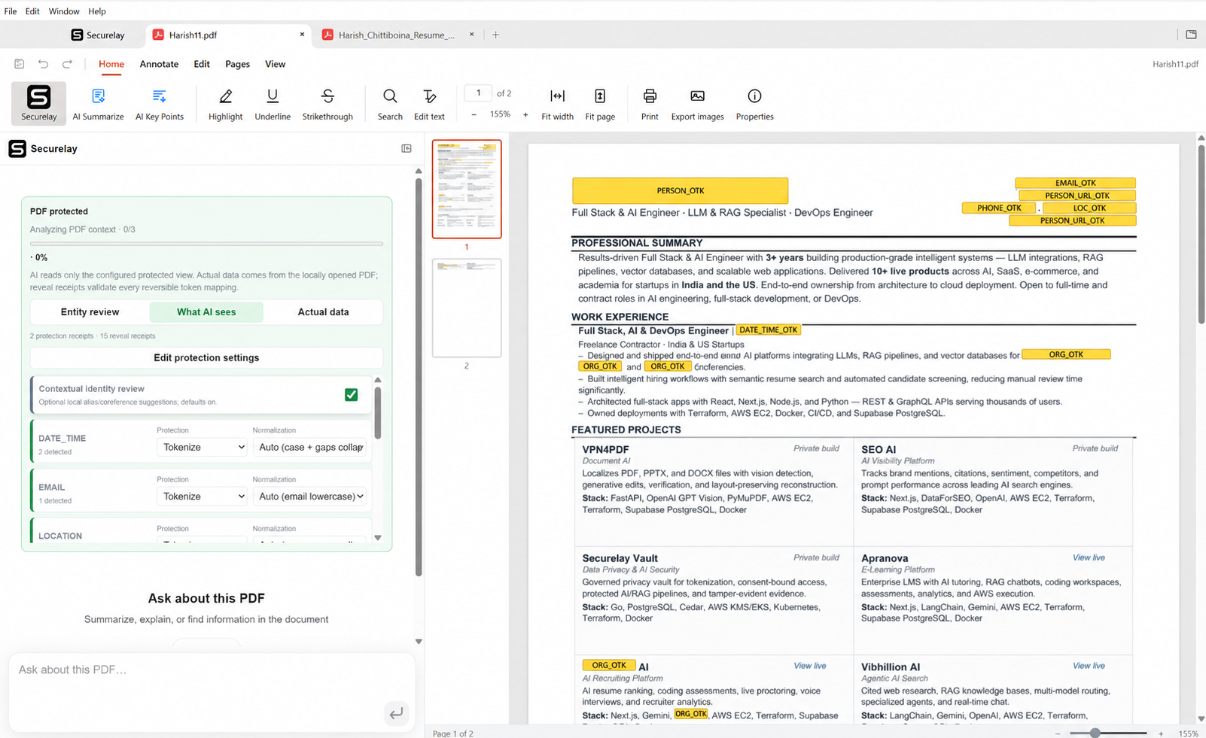Uncheck Contextual identity review checkbox

point(351,395)
